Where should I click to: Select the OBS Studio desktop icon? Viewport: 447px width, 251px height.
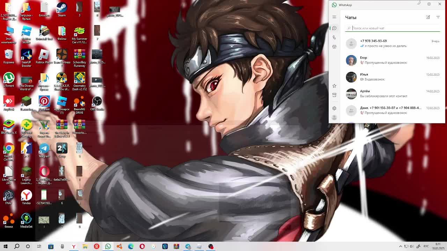pos(97,104)
